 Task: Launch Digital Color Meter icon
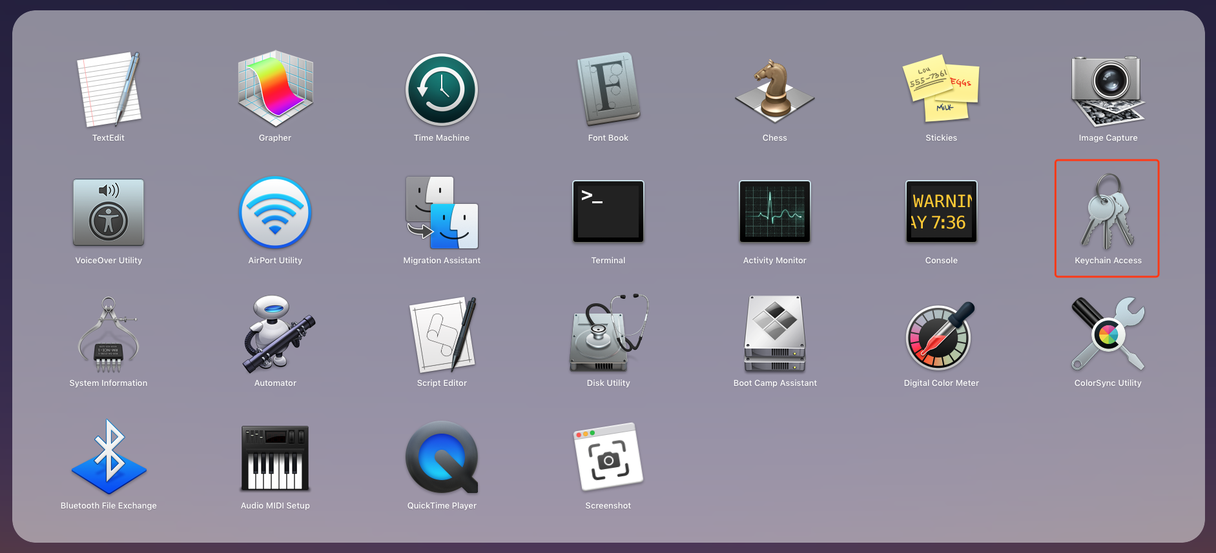coord(941,336)
